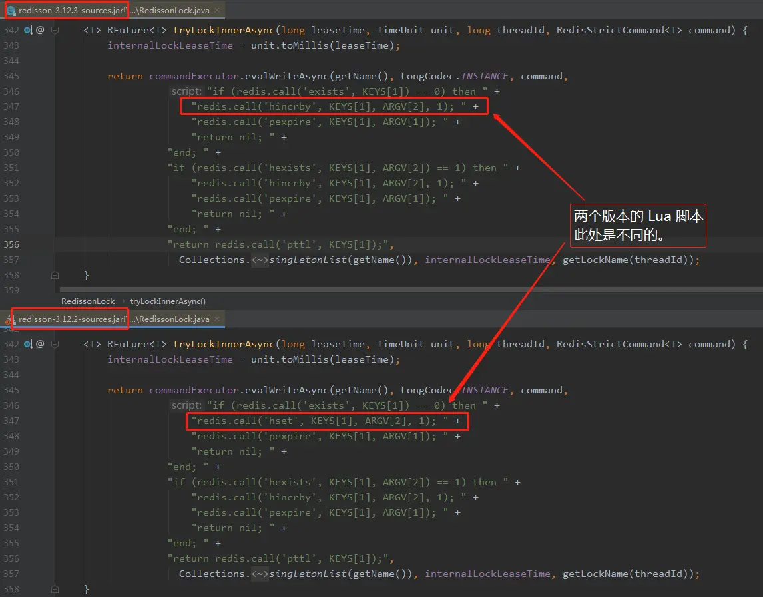Click line number 356 in the 3.12.3 pane
Viewport: 763px width, 597px height.
tap(11, 244)
